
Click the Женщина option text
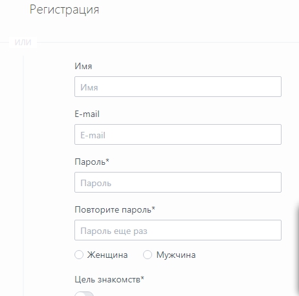pos(107,255)
